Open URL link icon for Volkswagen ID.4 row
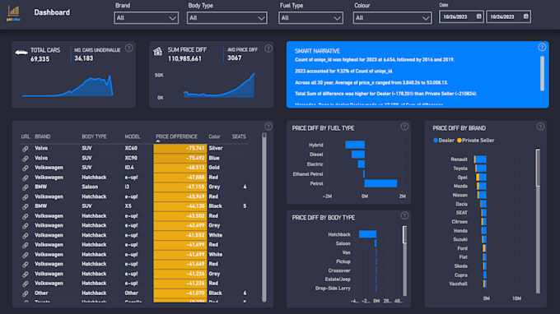The height and width of the screenshot is (314, 560). 25,168
